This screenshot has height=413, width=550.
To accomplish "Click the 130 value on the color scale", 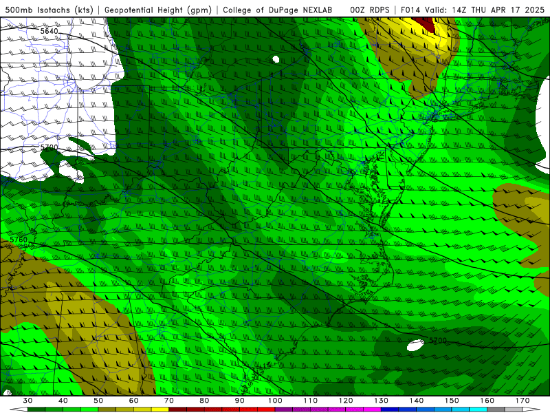I will pos(381,401).
